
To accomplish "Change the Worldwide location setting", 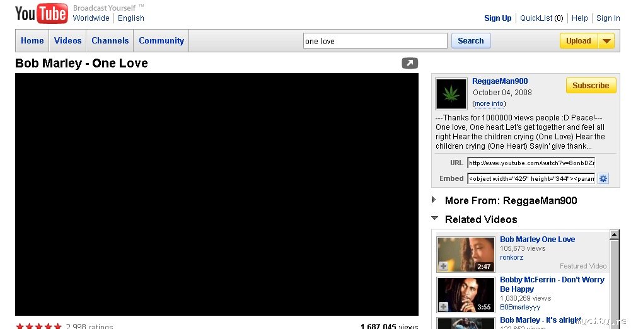I will pos(91,18).
